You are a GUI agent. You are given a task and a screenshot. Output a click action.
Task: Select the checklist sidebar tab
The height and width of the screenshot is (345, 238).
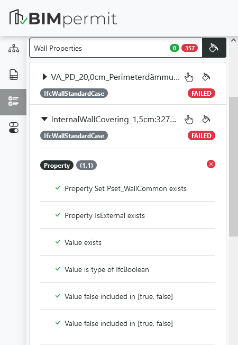13,102
